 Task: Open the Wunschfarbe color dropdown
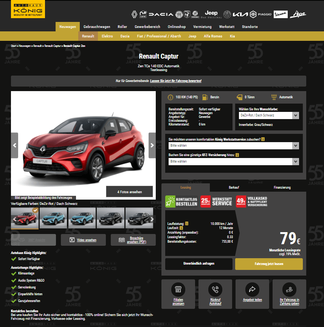coord(269,115)
